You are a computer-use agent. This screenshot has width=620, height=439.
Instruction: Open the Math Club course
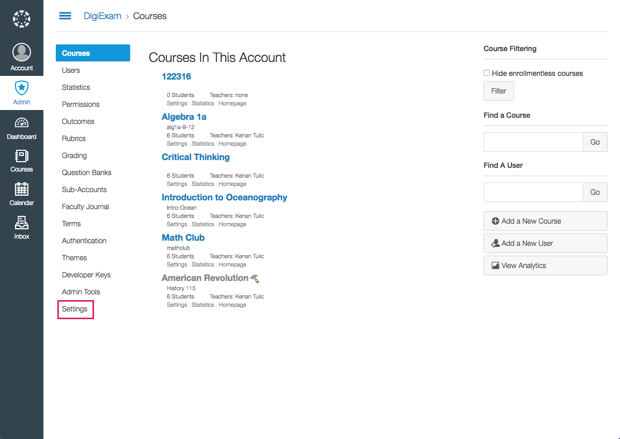tap(183, 238)
